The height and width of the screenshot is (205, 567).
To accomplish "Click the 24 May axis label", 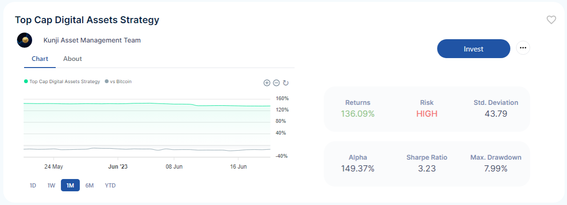I will point(53,167).
